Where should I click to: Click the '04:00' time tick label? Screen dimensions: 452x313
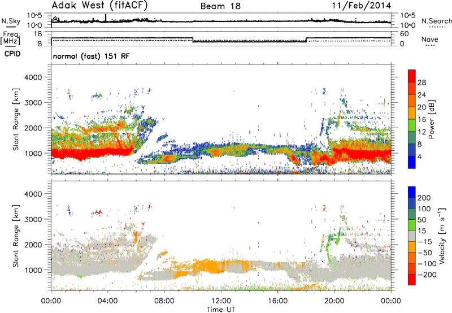(x=107, y=301)
